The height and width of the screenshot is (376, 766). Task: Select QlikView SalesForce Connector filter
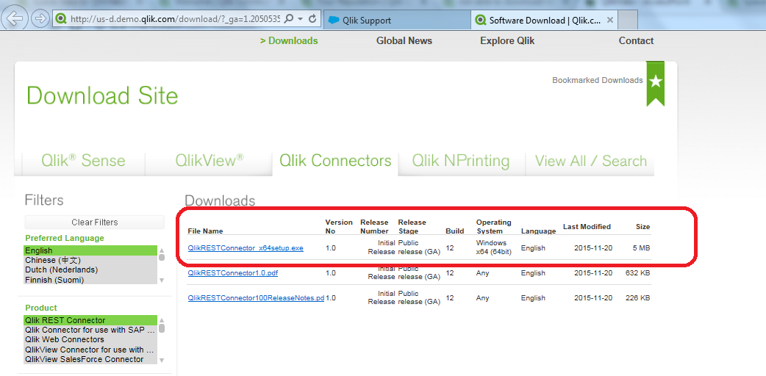pos(91,359)
